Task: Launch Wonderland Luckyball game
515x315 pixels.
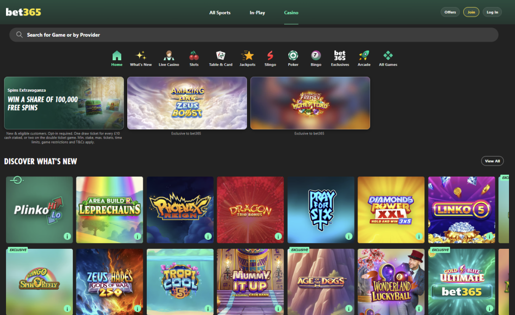Action: coord(391,282)
